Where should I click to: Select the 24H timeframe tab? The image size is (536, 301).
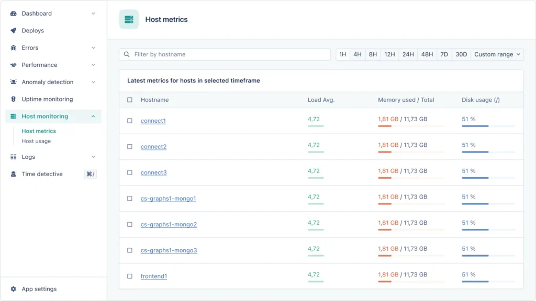(x=408, y=54)
